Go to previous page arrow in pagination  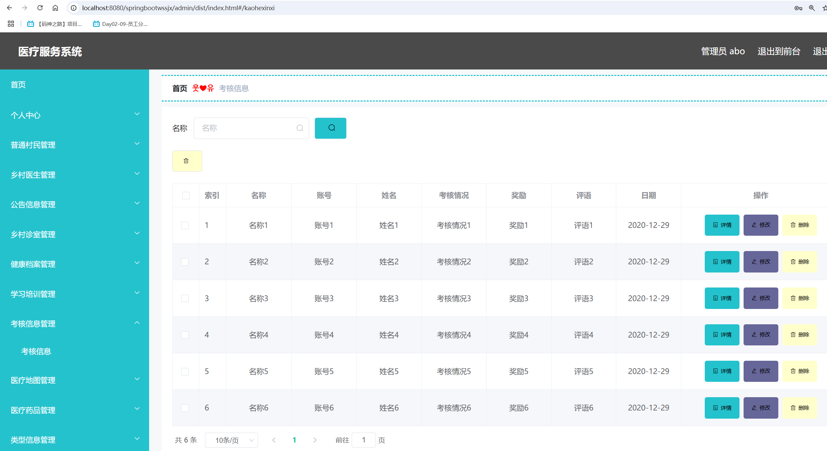274,440
